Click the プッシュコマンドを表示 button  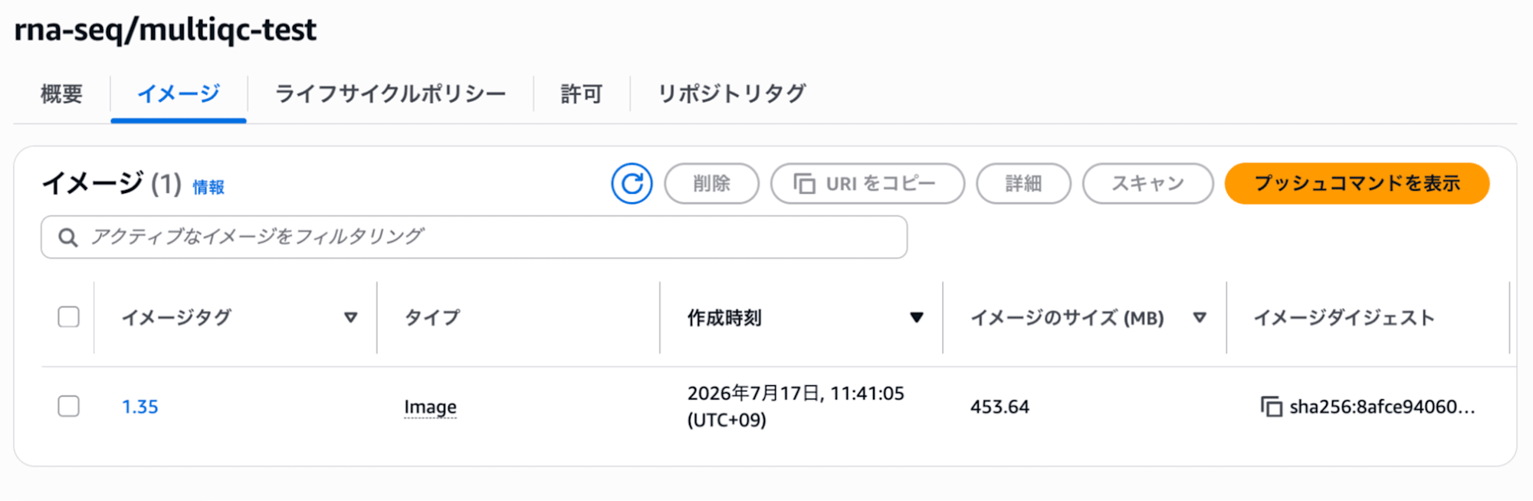click(x=1357, y=184)
